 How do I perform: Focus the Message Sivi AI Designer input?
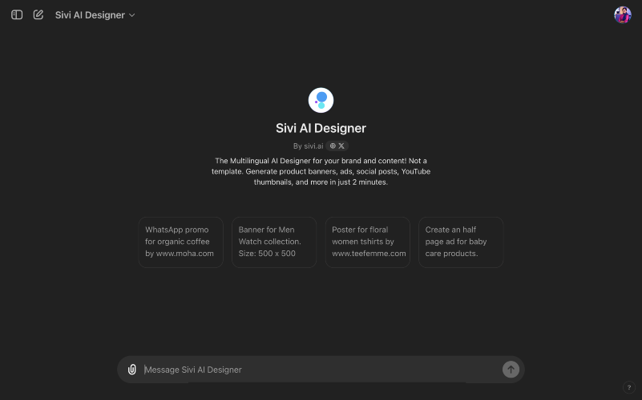click(x=321, y=370)
